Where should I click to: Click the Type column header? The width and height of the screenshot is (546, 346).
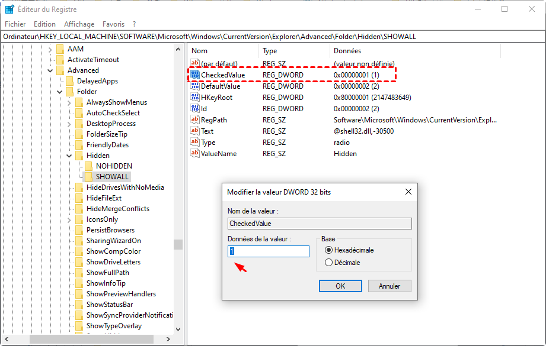pos(295,51)
